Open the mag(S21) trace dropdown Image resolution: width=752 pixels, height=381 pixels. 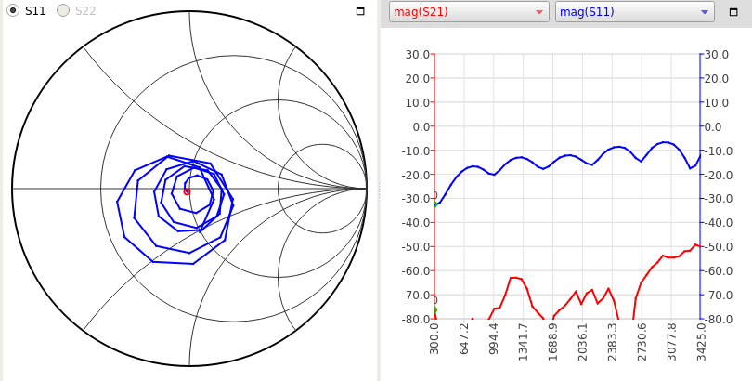[469, 12]
